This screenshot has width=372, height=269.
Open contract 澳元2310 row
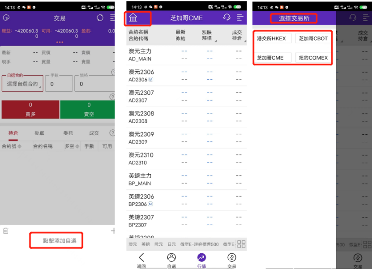187,159
